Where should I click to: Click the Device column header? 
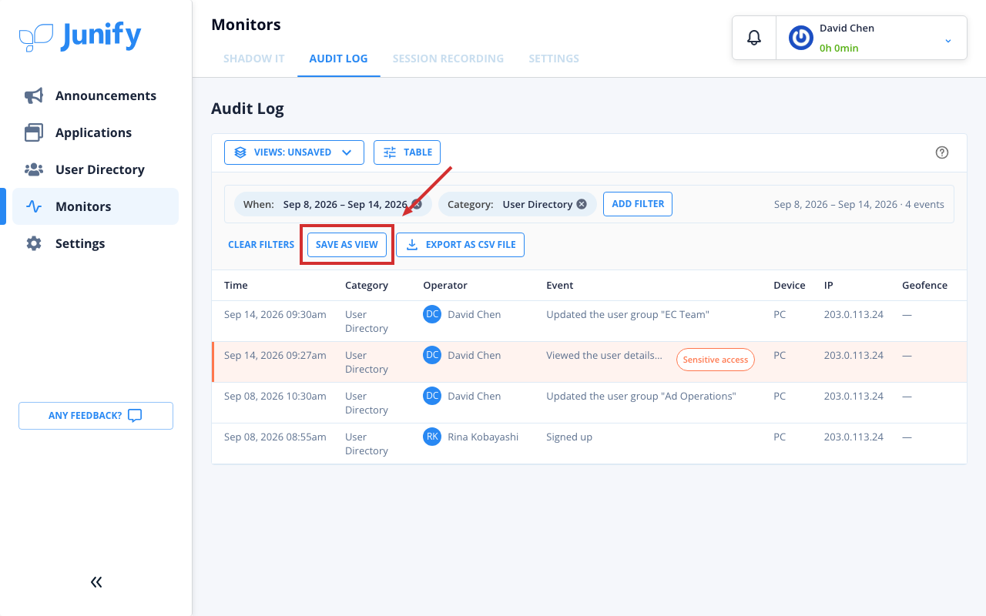coord(790,285)
